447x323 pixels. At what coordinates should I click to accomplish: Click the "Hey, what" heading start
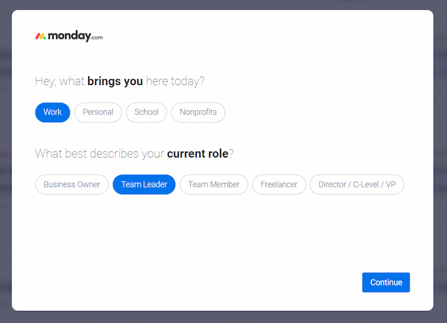(x=60, y=82)
